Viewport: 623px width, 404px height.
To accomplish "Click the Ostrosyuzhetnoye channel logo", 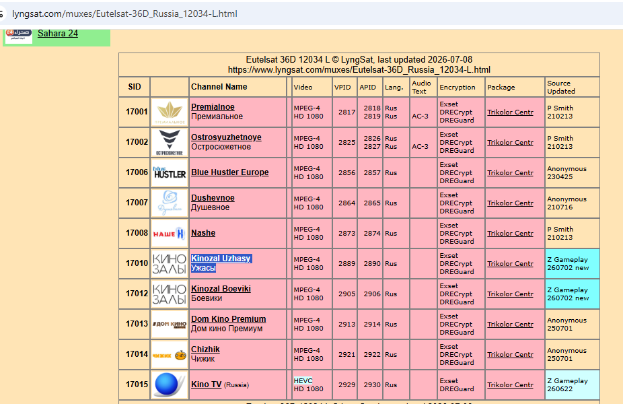I will (170, 142).
